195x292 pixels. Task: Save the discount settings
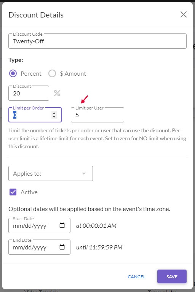172,276
